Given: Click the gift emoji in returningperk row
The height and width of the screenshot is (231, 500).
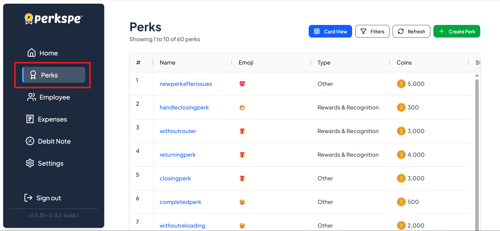Looking at the screenshot, I should pos(242,155).
